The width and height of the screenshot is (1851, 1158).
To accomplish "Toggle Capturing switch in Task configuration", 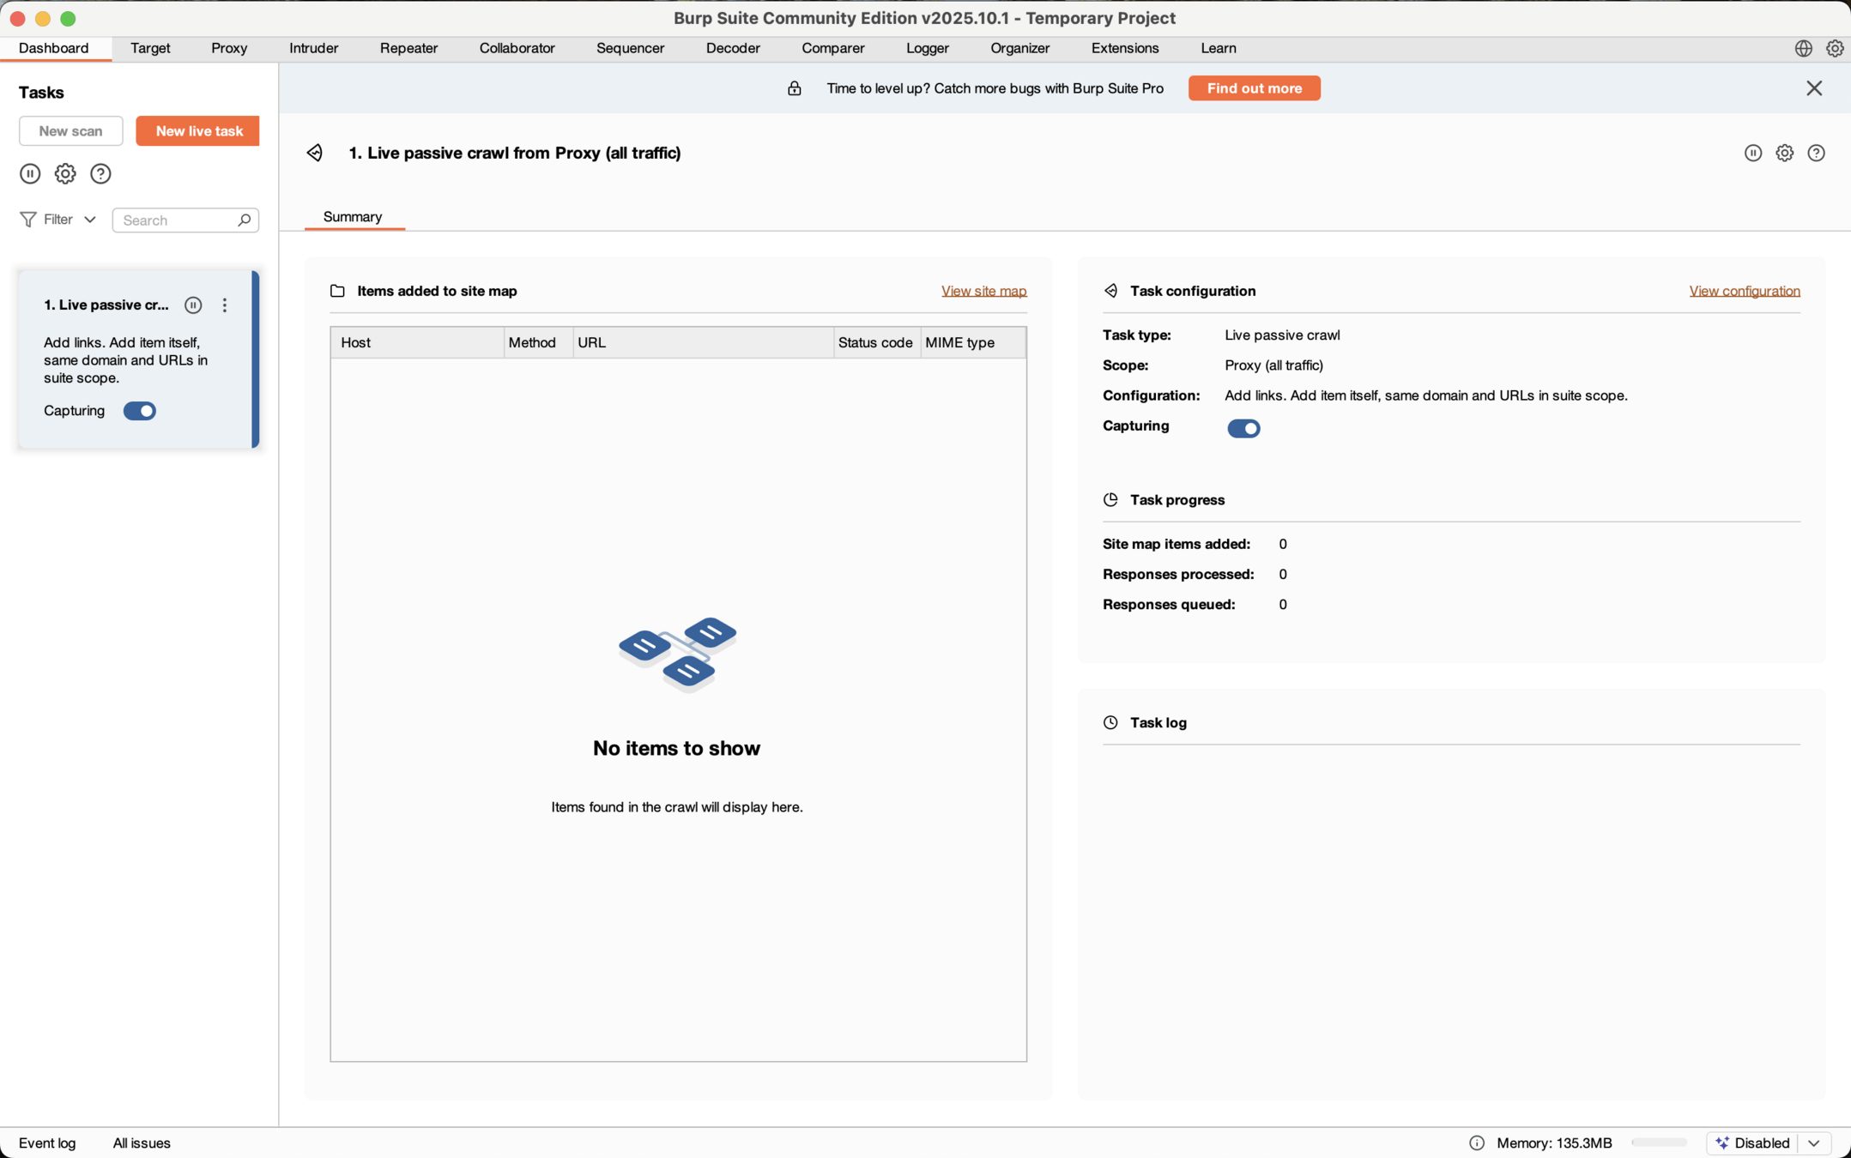I will 1243,428.
